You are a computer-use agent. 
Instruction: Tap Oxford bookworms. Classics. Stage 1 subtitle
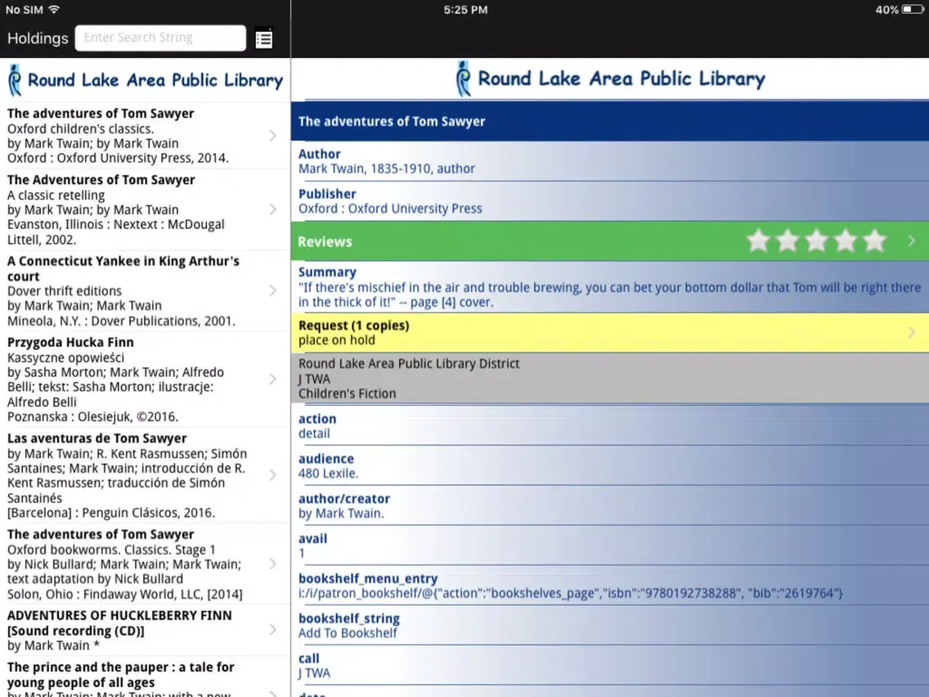(111, 550)
